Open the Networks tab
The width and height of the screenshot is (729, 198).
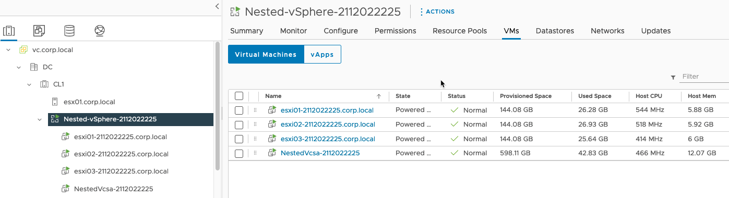(607, 31)
